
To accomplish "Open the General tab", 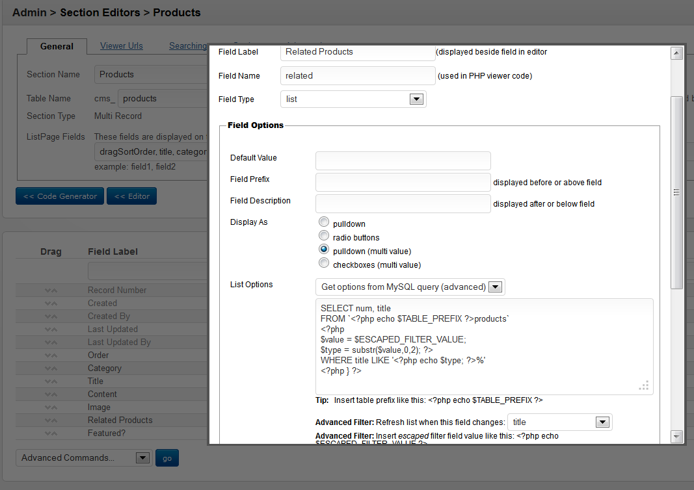I will tap(57, 46).
